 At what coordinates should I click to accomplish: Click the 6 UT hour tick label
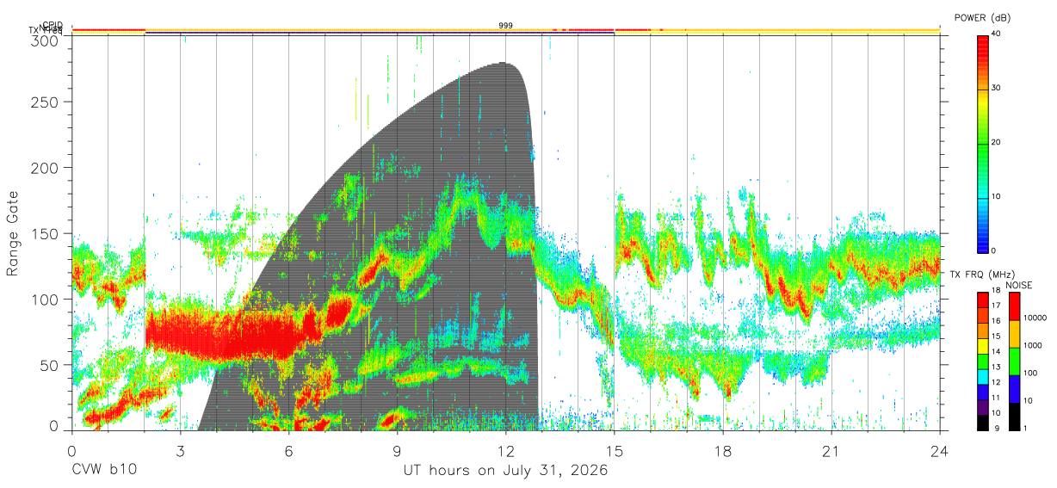pyautogui.click(x=289, y=450)
